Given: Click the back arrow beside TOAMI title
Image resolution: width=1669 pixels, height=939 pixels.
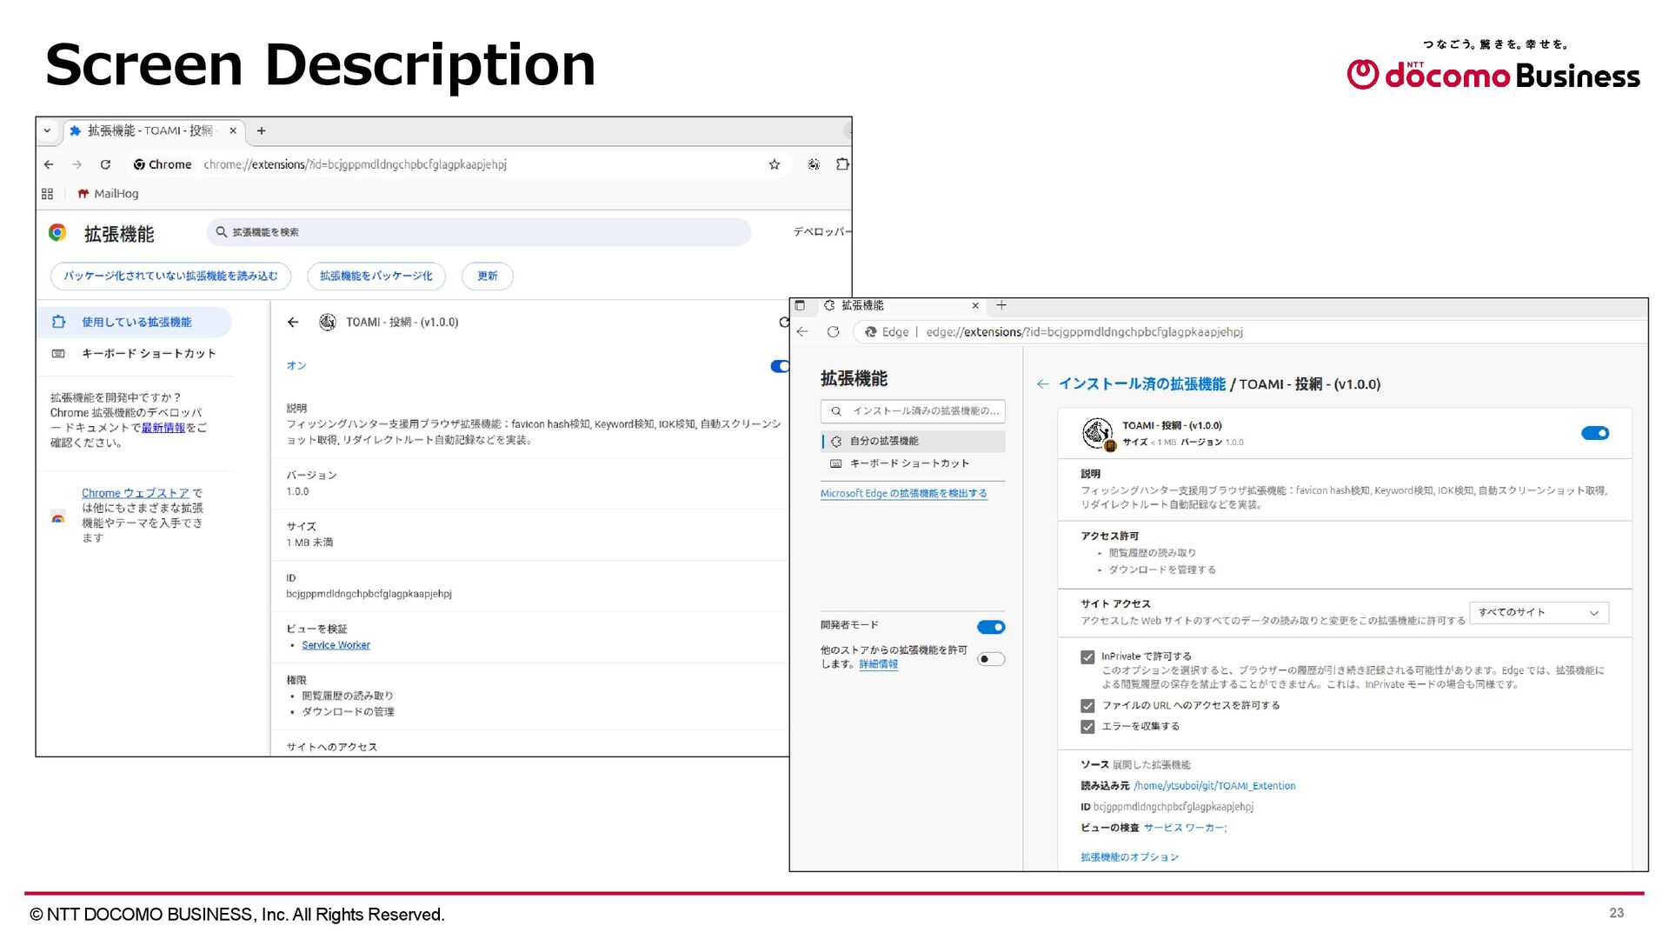Looking at the screenshot, I should [293, 323].
